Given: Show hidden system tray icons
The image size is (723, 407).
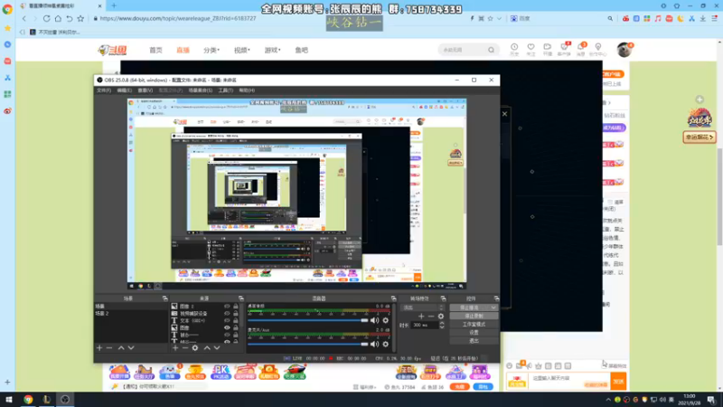Looking at the screenshot, I should pyautogui.click(x=608, y=400).
